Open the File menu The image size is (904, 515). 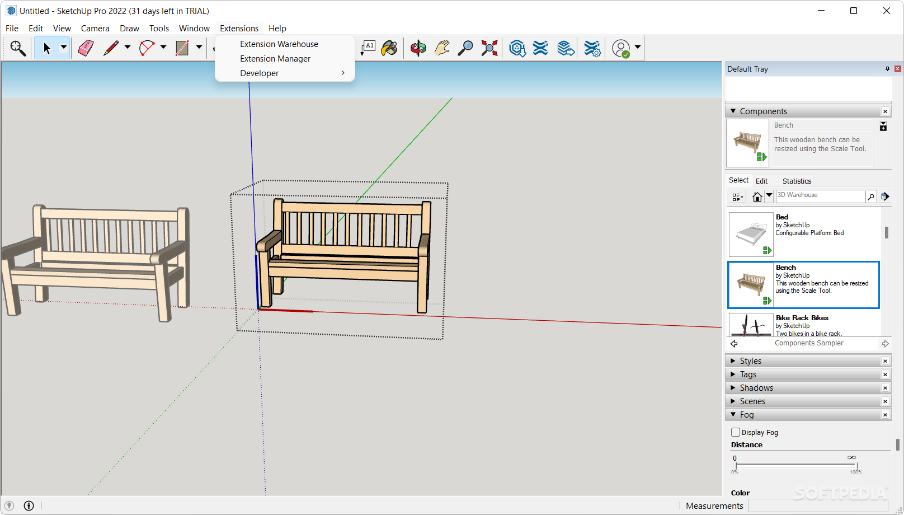[12, 29]
